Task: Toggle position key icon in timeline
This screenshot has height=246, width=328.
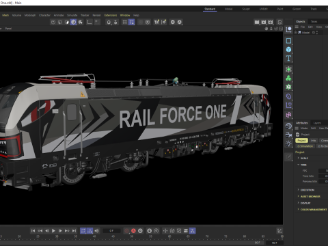Action: click(x=165, y=231)
